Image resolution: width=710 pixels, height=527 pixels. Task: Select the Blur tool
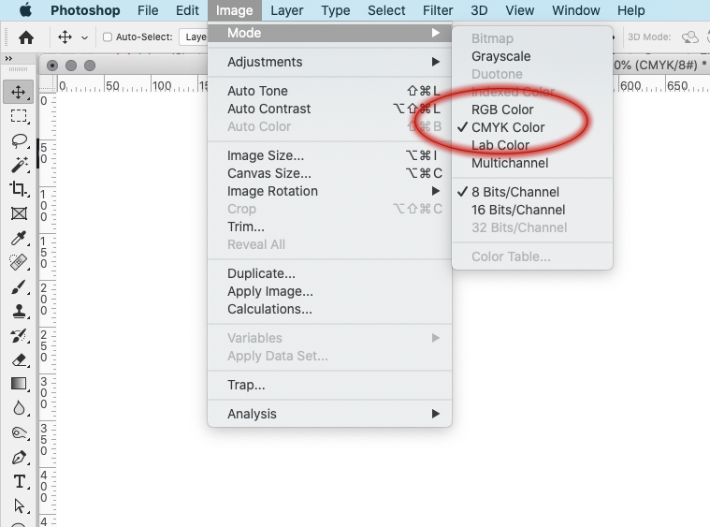(19, 408)
